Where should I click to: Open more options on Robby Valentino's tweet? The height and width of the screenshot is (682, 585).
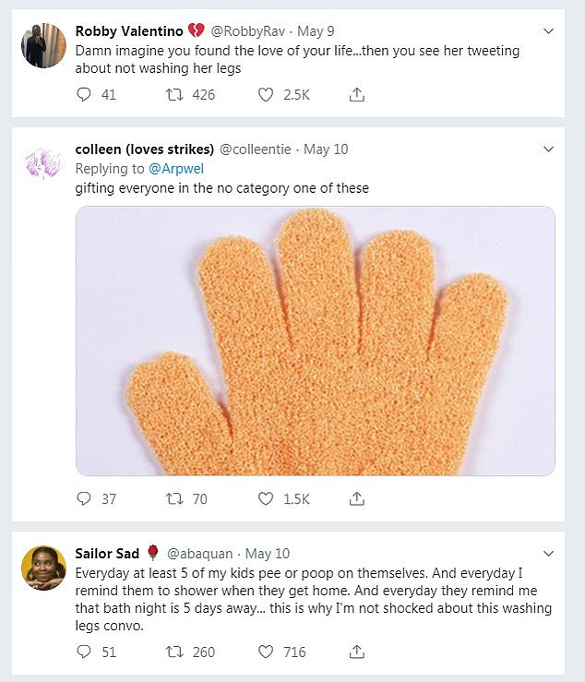point(548,31)
